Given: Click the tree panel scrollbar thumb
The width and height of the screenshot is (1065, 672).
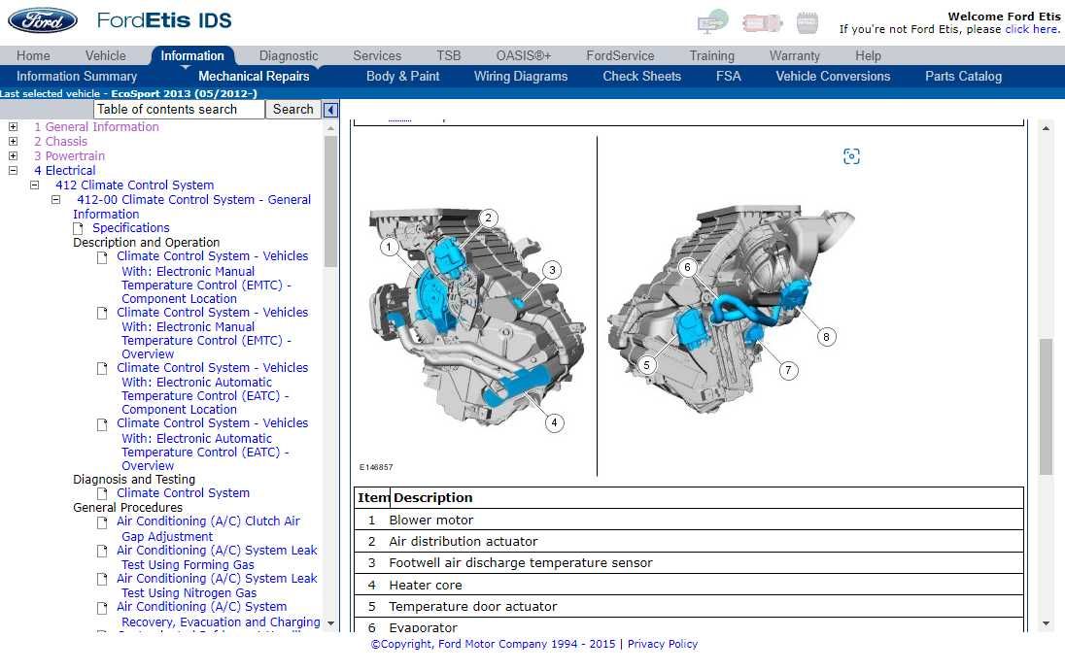Looking at the screenshot, I should click(330, 201).
